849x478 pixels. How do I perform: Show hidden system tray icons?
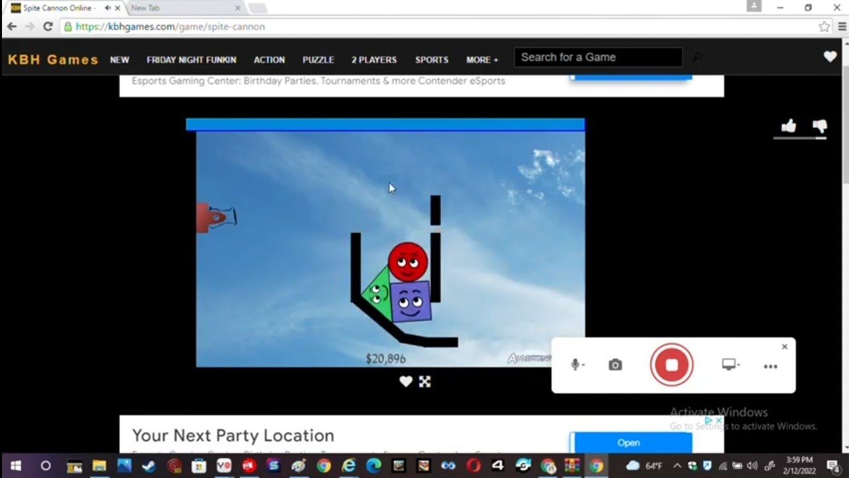pos(677,465)
